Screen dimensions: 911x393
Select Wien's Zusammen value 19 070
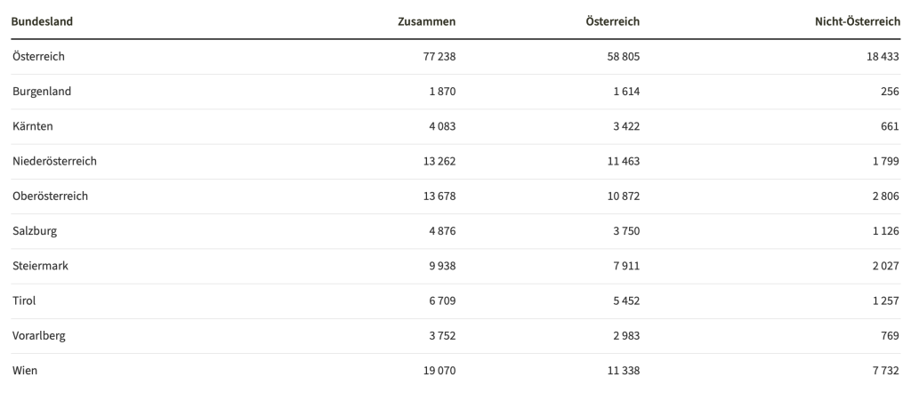(x=439, y=371)
